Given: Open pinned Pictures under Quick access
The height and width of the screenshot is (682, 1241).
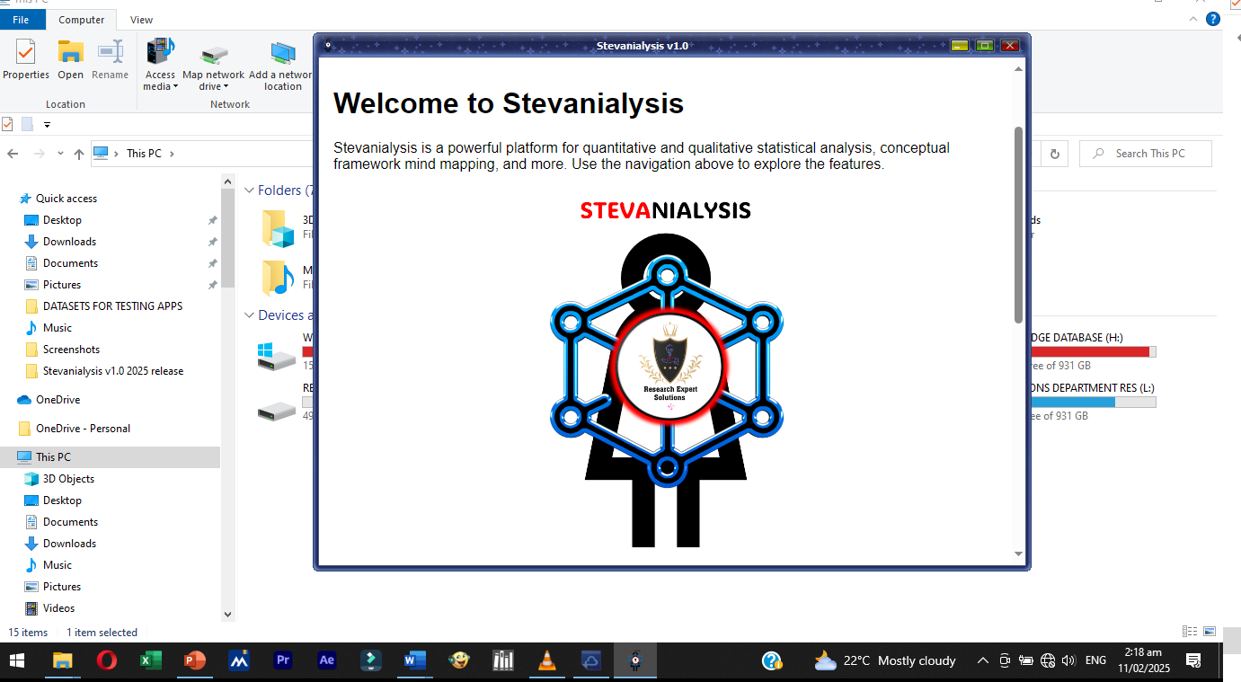Looking at the screenshot, I should 62,285.
